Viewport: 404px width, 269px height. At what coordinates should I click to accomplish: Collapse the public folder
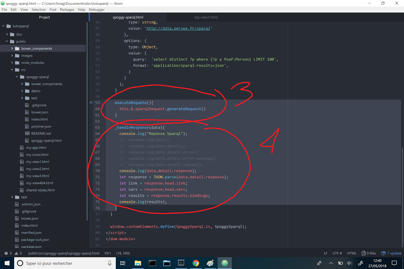[7, 41]
